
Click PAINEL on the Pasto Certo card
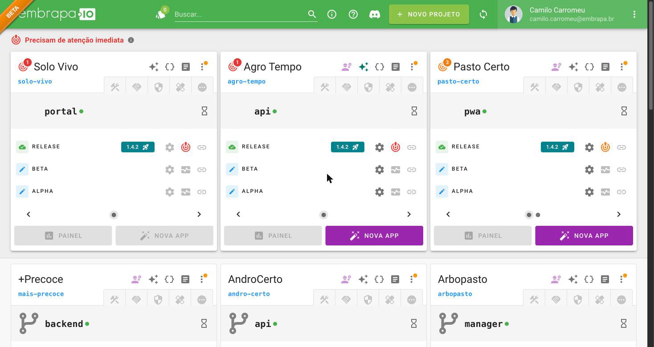[x=483, y=236]
